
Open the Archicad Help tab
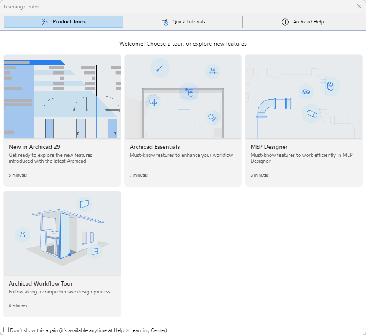pos(302,22)
